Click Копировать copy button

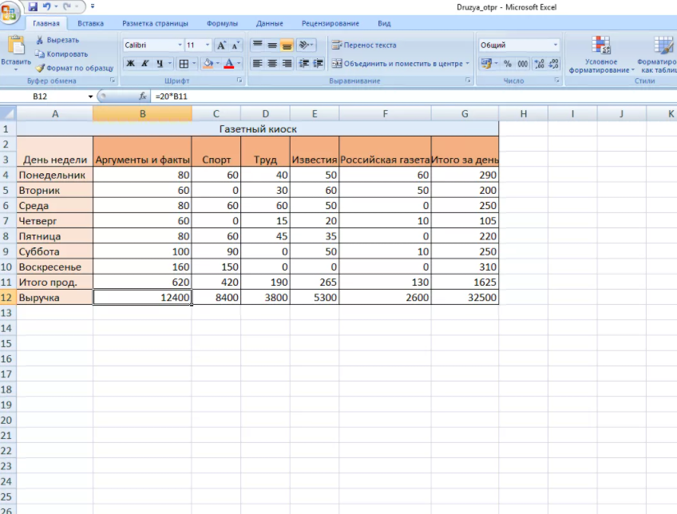point(61,54)
